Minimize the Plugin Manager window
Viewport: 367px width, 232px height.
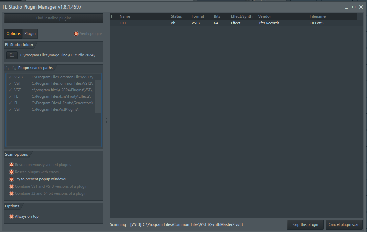point(347,7)
